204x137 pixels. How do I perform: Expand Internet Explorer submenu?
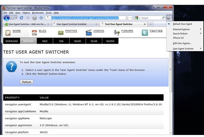point(185,29)
